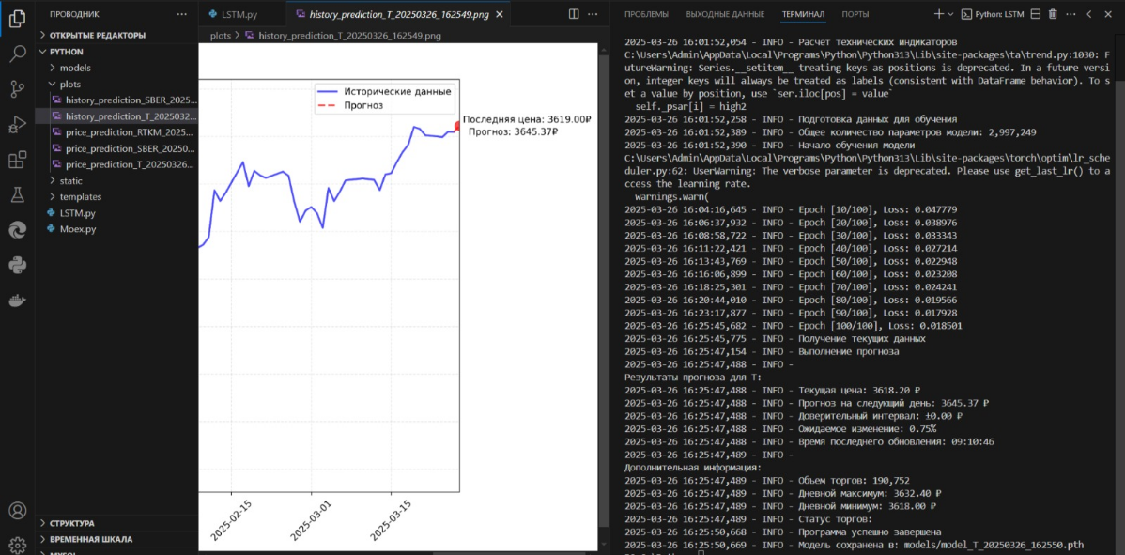
Task: Open the Testing beaker view
Action: point(17,195)
